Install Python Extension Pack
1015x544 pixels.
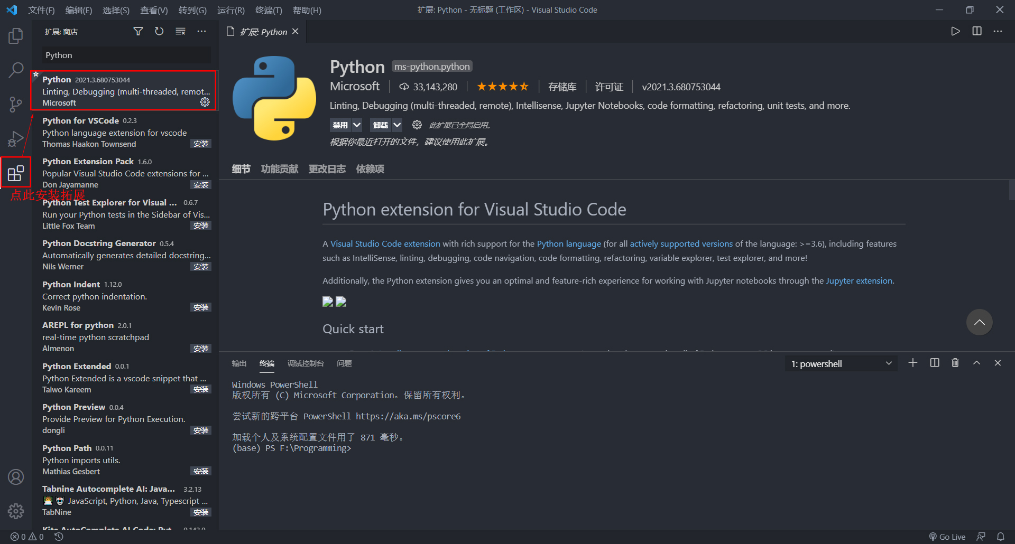click(201, 185)
